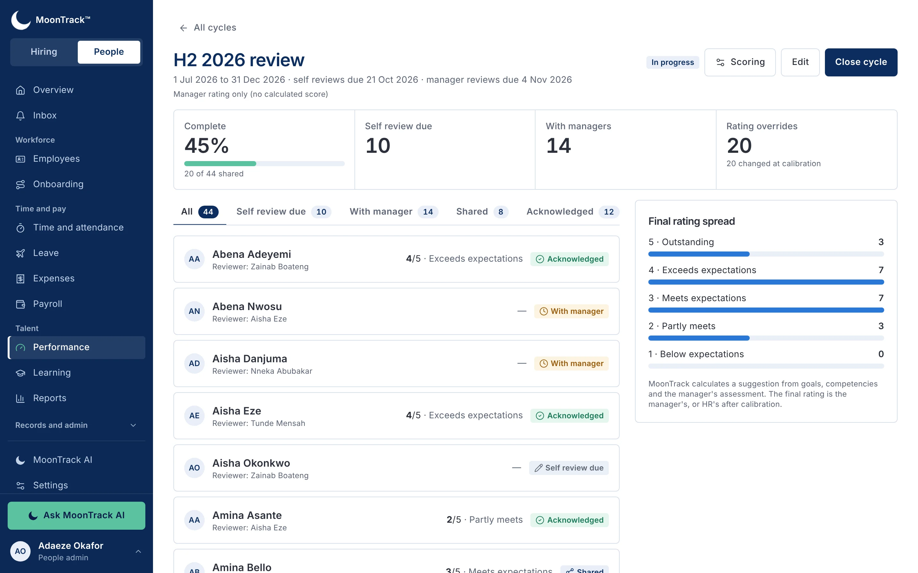Screen dimensions: 918x573
Task: Open Onboarding via its sidebar icon
Action: [x=20, y=185]
